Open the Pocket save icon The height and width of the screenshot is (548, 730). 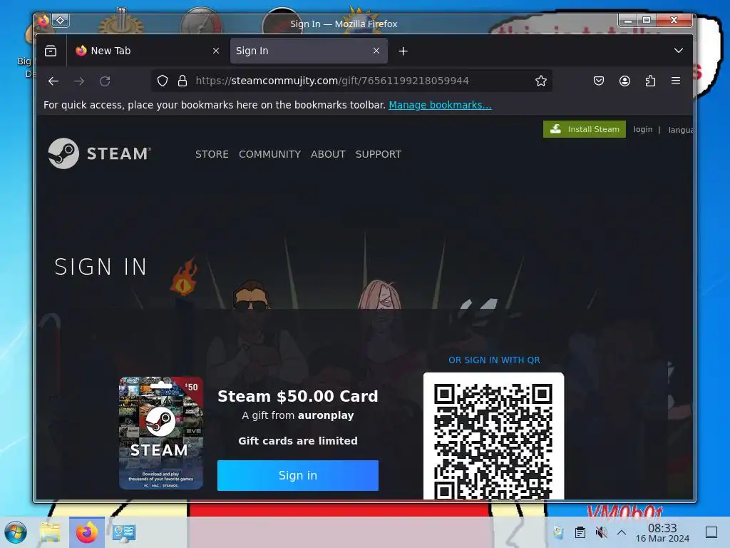coord(599,81)
